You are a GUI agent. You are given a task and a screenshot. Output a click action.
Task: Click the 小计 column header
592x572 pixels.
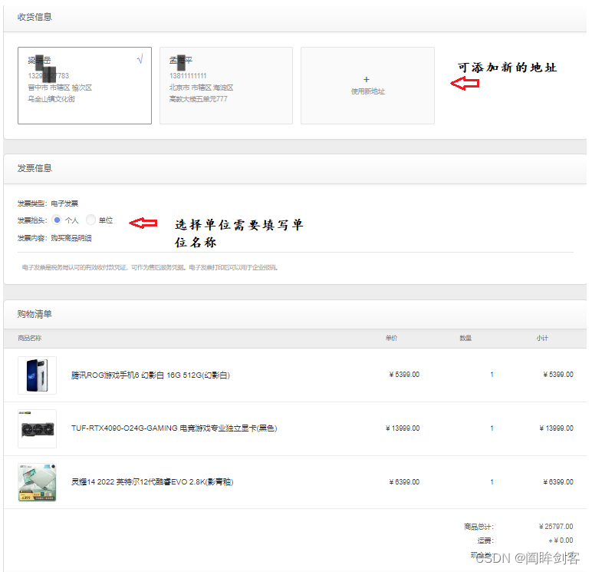coord(542,338)
